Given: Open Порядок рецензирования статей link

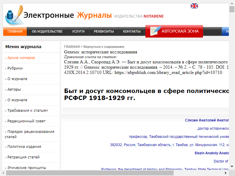Looking at the screenshot, I should coord(30,134).
